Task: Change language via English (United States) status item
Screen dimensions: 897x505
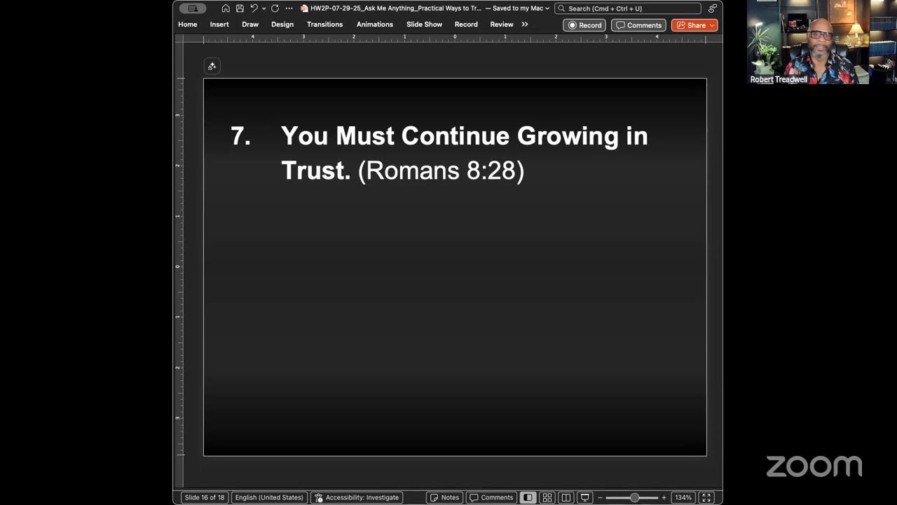Action: click(x=269, y=497)
